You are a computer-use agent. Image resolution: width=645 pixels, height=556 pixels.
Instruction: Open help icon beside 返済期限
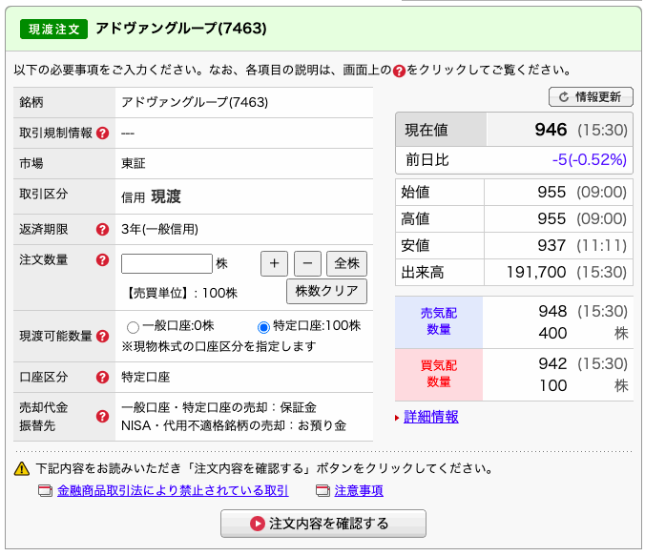(102, 230)
